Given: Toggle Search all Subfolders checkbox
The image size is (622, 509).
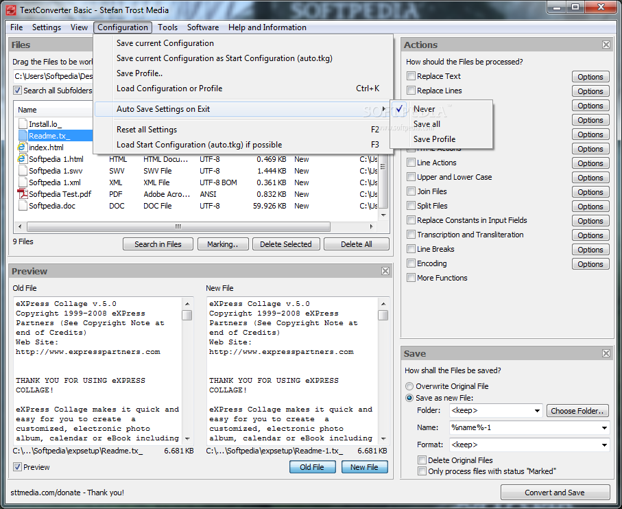Looking at the screenshot, I should pos(17,91).
